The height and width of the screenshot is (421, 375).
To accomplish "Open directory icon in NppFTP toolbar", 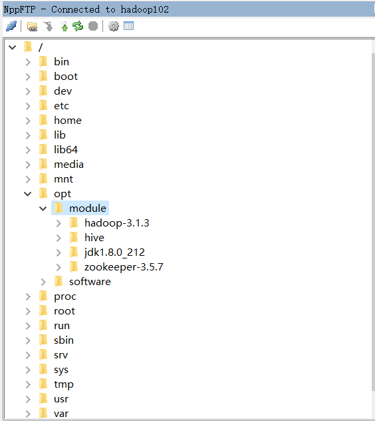I will coord(32,27).
